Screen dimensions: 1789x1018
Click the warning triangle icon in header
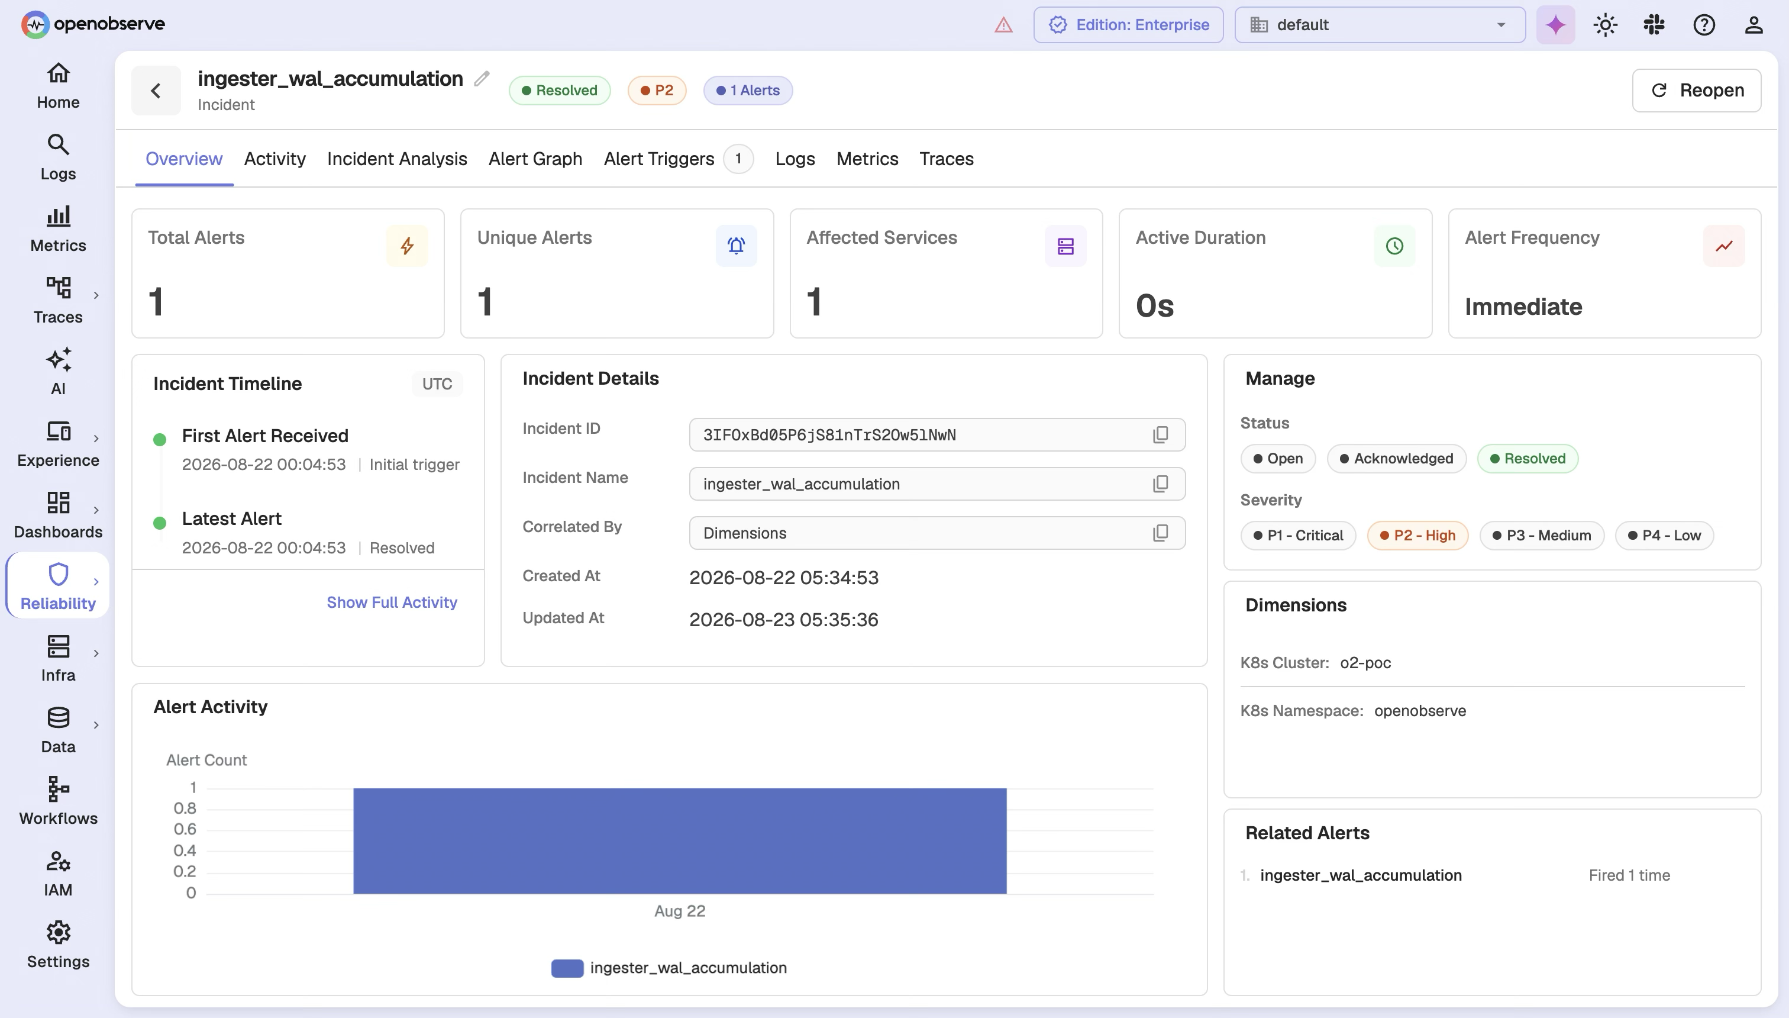pyautogui.click(x=1003, y=25)
